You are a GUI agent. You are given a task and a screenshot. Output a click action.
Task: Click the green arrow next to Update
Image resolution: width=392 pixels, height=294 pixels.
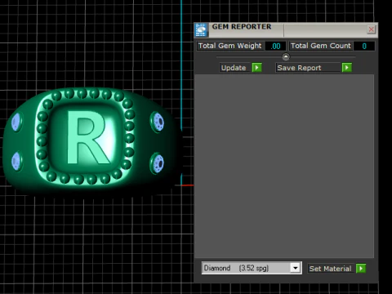256,68
